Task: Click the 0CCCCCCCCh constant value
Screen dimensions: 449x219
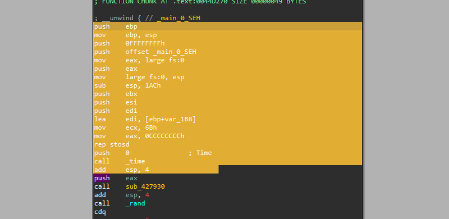Action: point(164,136)
